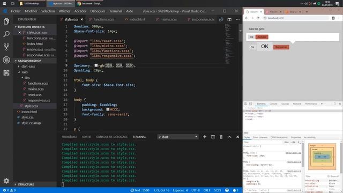This screenshot has width=343, height=193.
Task: Maximize the panel with the up chevron
Action: 229,137
